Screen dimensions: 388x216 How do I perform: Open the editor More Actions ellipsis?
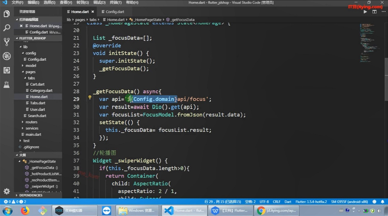384,12
